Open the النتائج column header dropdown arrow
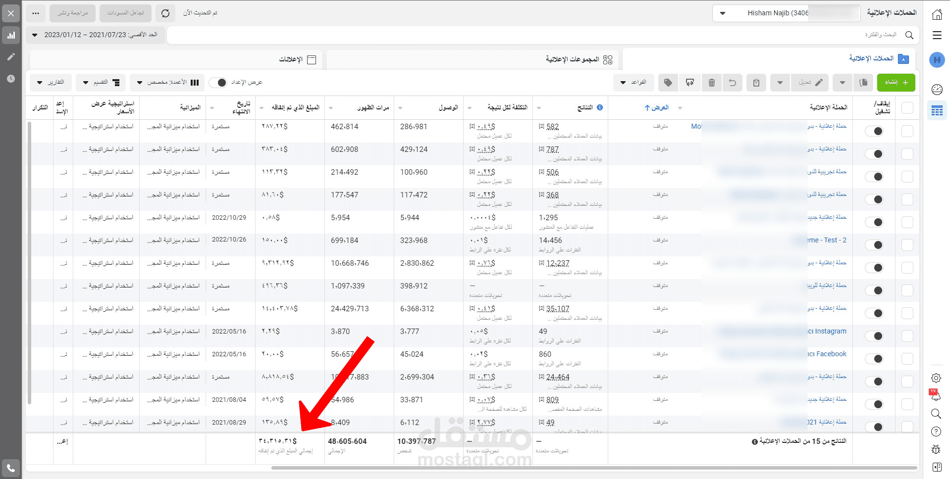This screenshot has width=950, height=479. (x=539, y=108)
